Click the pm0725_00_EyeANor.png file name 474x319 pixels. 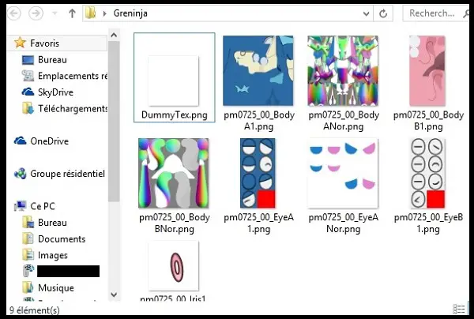coord(344,223)
